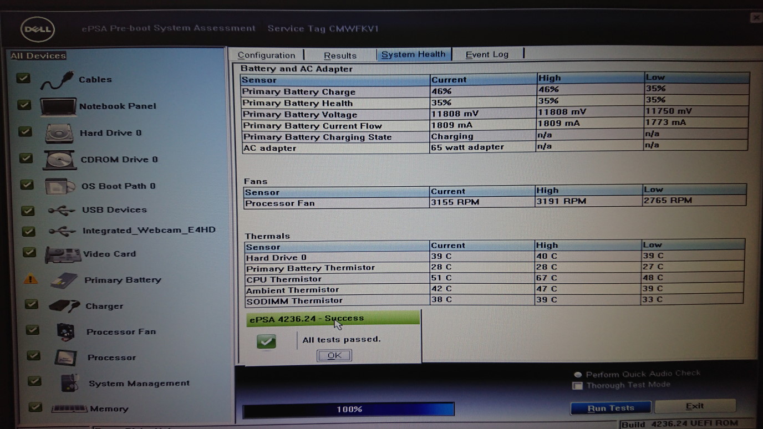
Task: Click the Processor Fan icon
Action: [66, 332]
